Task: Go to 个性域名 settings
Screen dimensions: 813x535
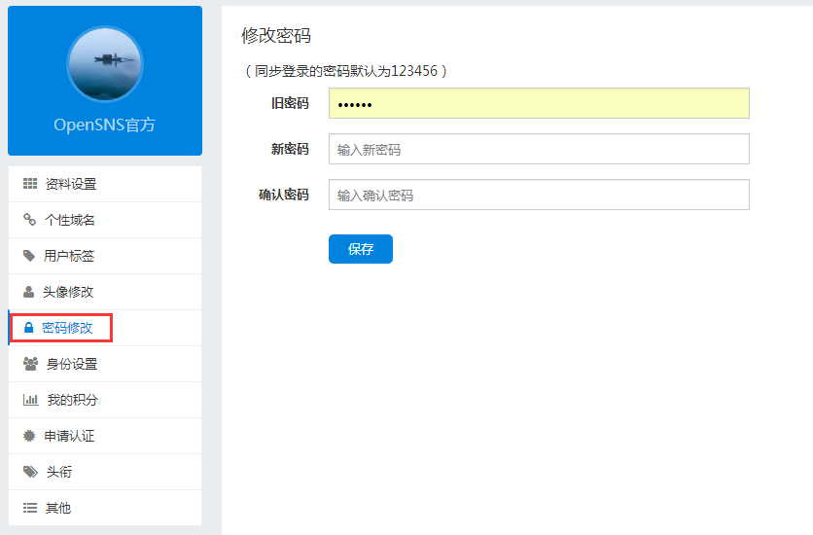Action: 105,220
